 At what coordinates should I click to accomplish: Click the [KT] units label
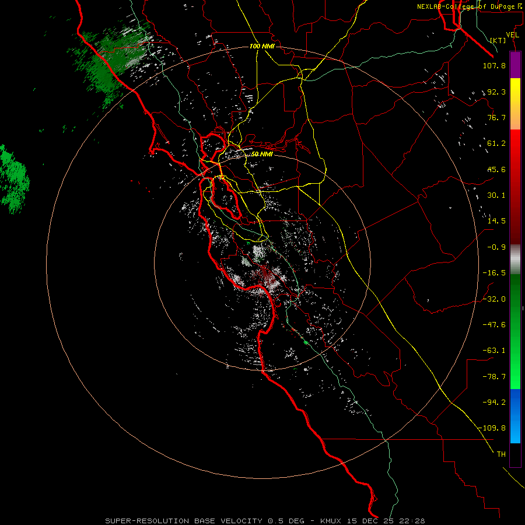498,40
